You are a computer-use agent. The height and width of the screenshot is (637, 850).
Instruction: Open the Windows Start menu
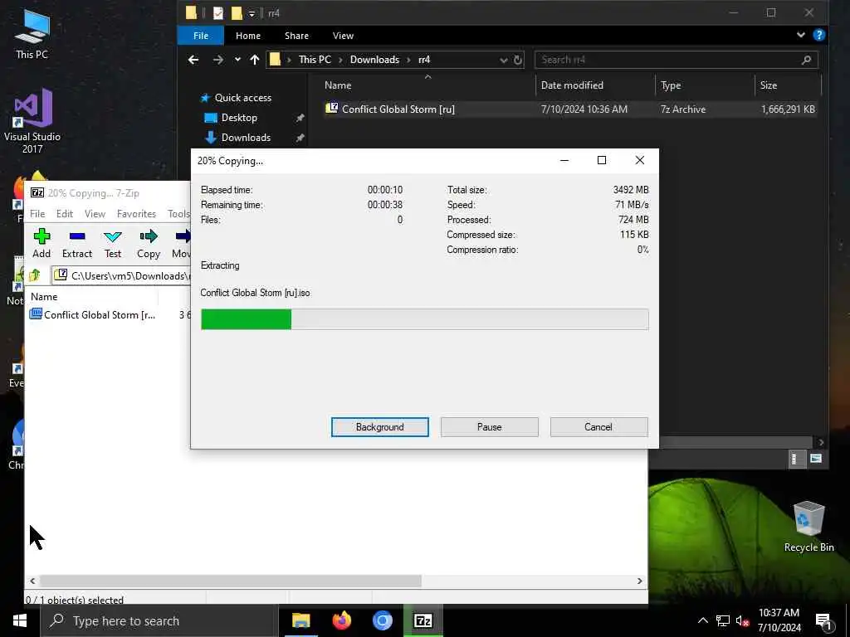point(20,620)
